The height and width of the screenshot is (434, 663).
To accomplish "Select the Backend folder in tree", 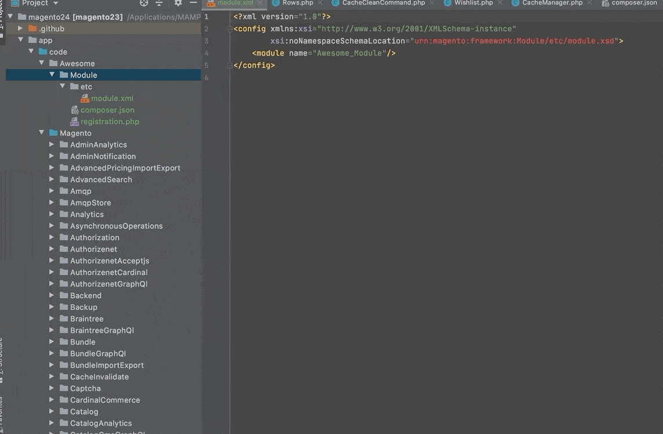I will [85, 295].
